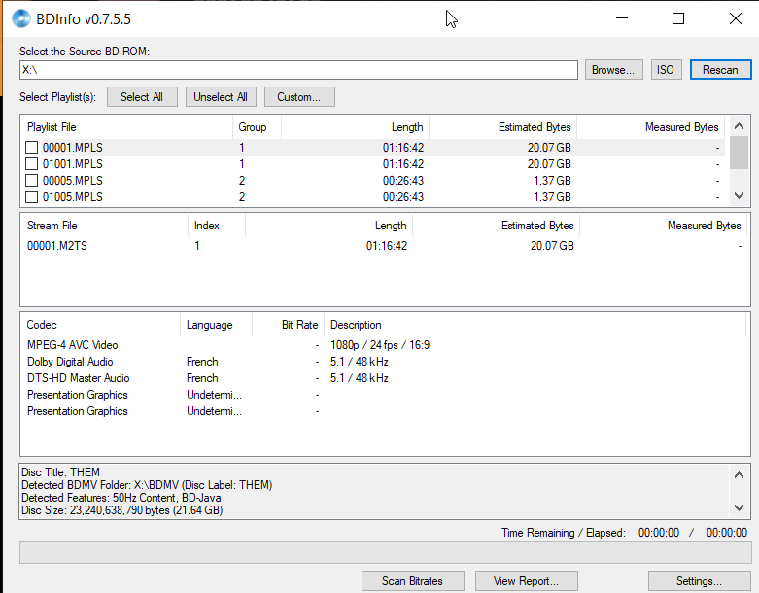This screenshot has height=593, width=759.
Task: Click the Disc Size line in info box
Action: [x=122, y=510]
